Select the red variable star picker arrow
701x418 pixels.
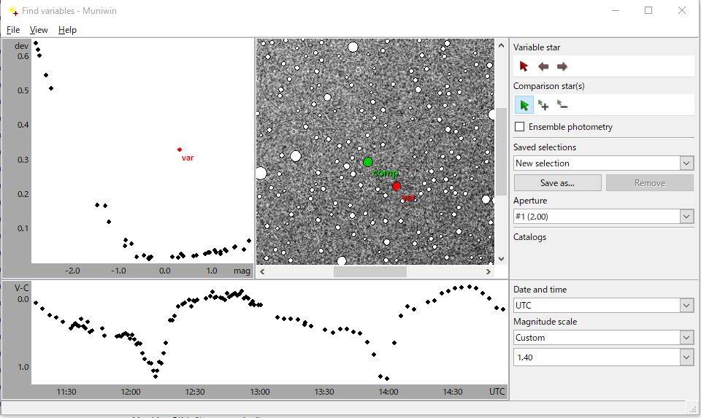(524, 66)
